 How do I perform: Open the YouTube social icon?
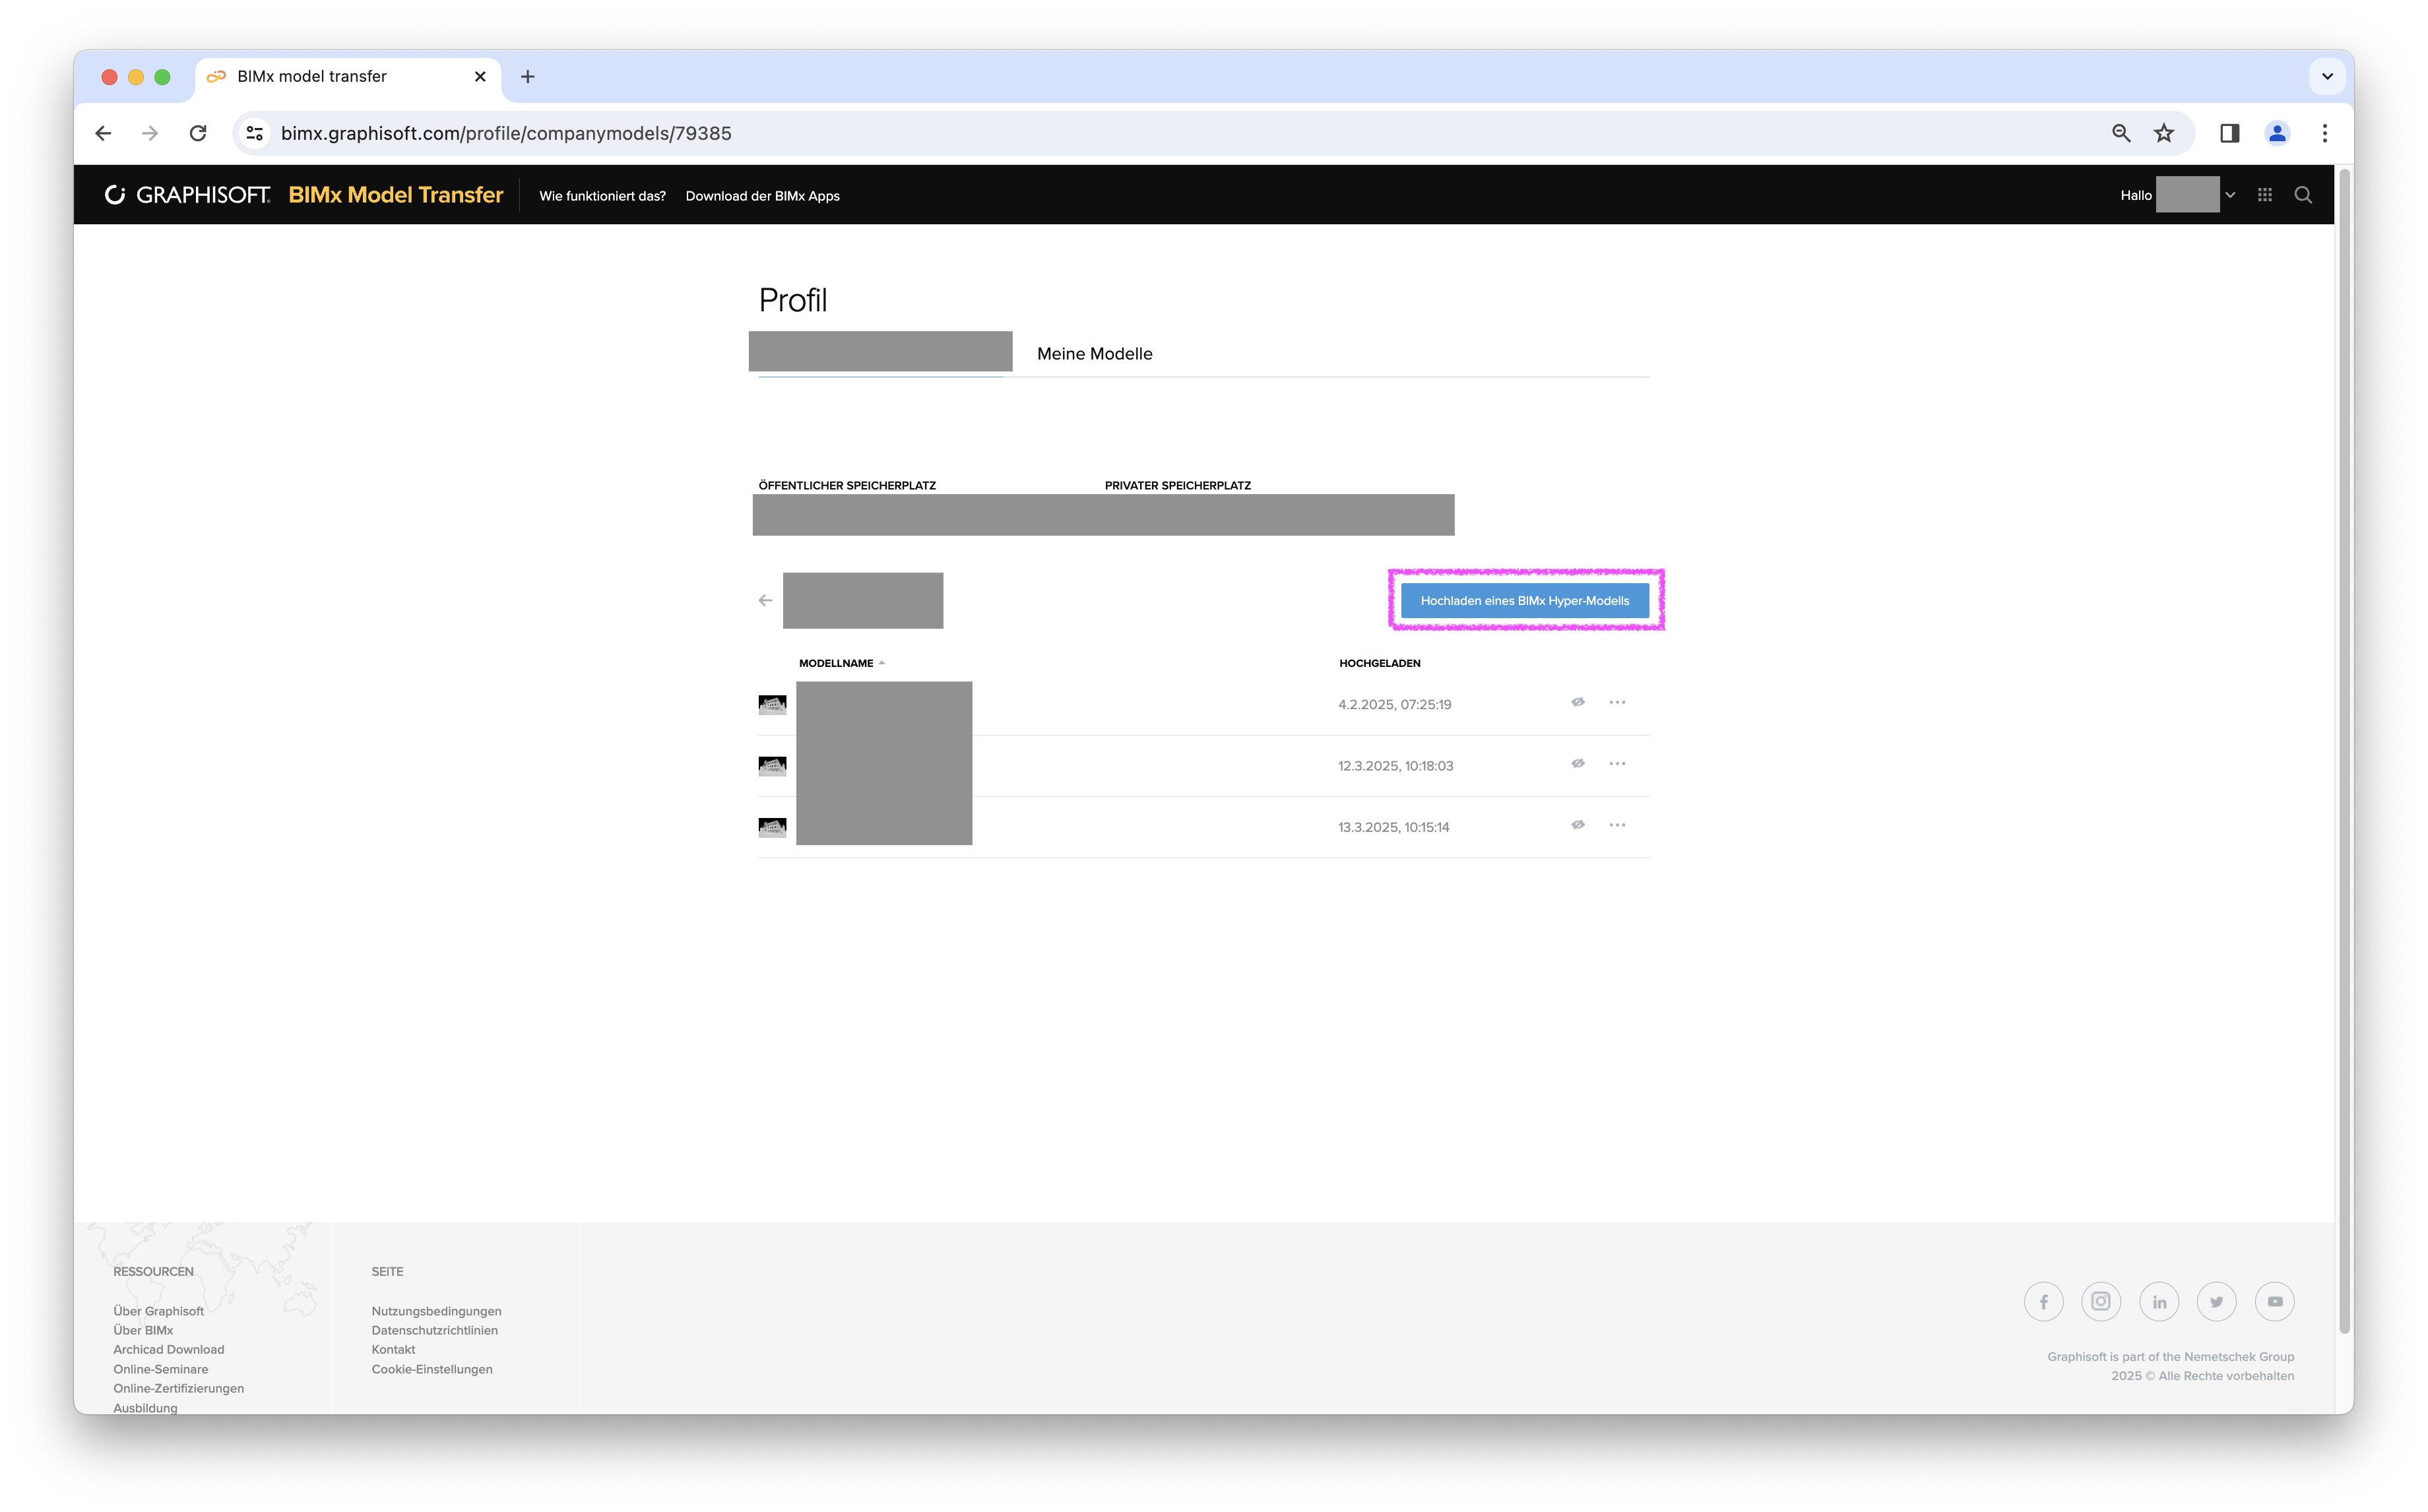2274,1302
